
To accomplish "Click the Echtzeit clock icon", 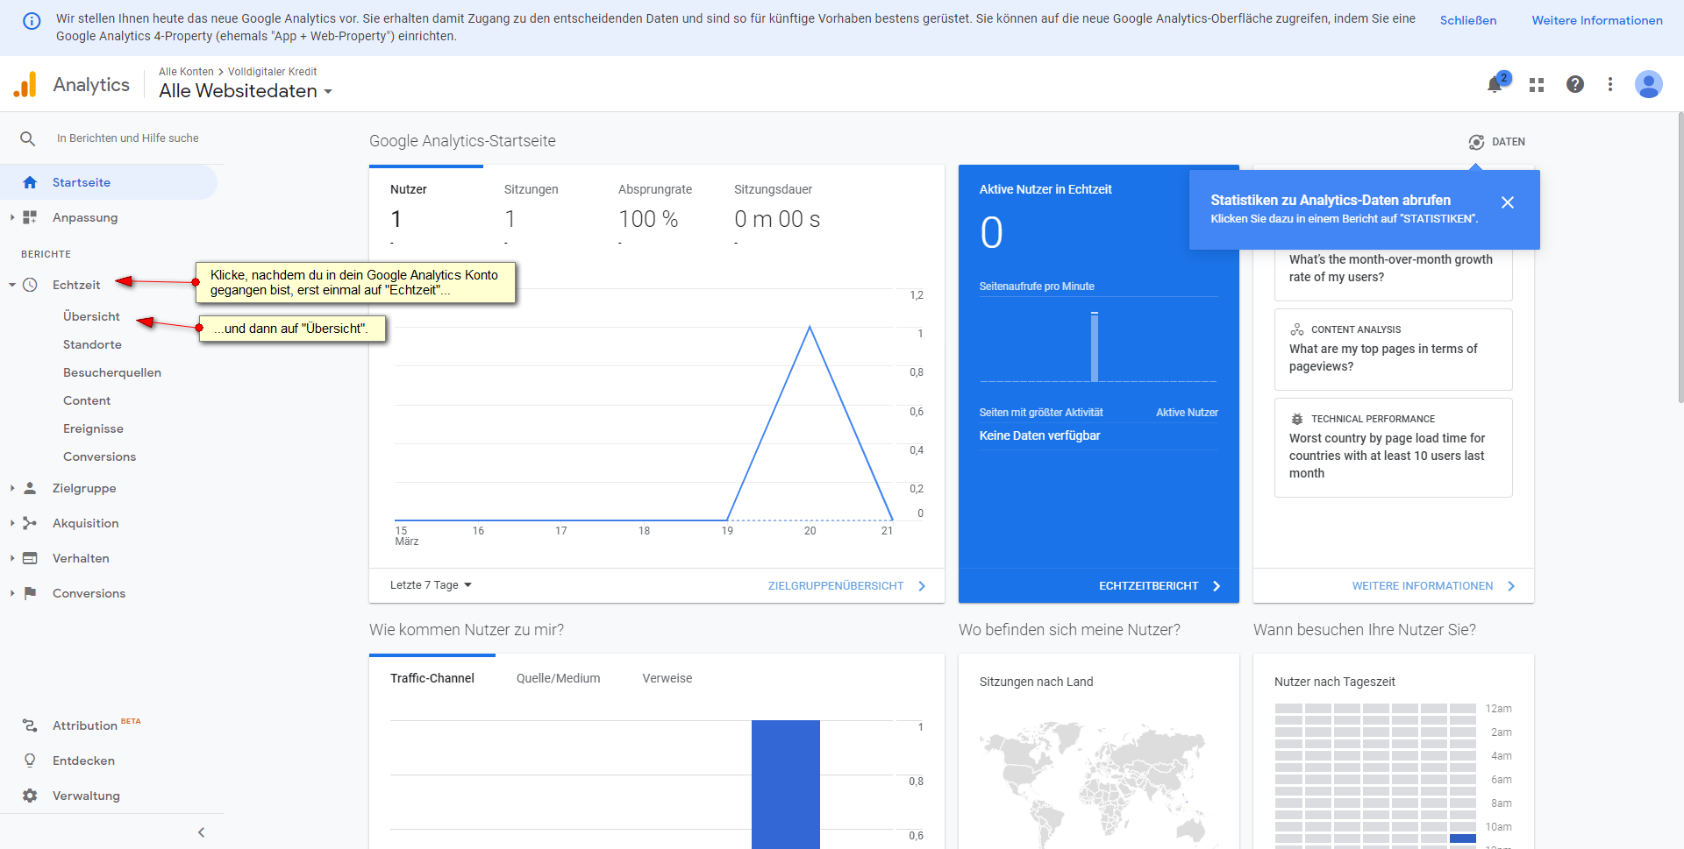I will tap(30, 285).
